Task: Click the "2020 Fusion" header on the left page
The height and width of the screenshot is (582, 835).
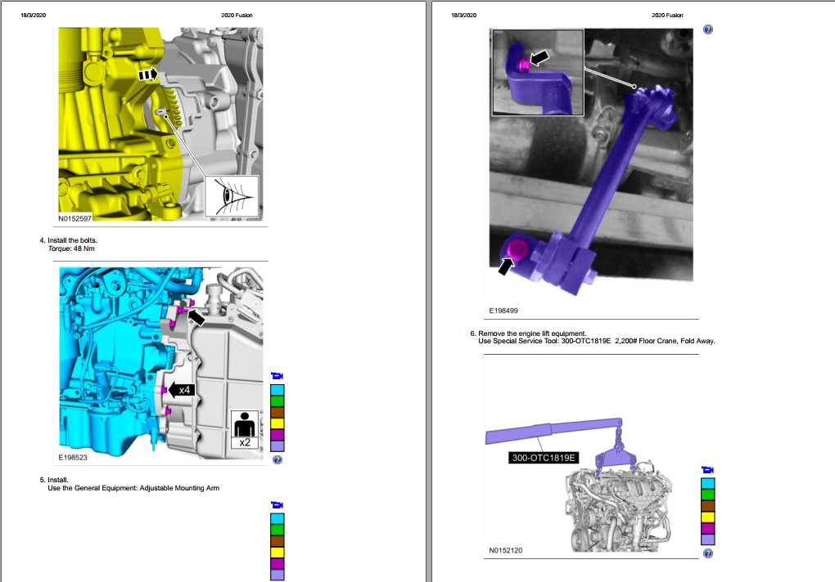Action: click(237, 15)
